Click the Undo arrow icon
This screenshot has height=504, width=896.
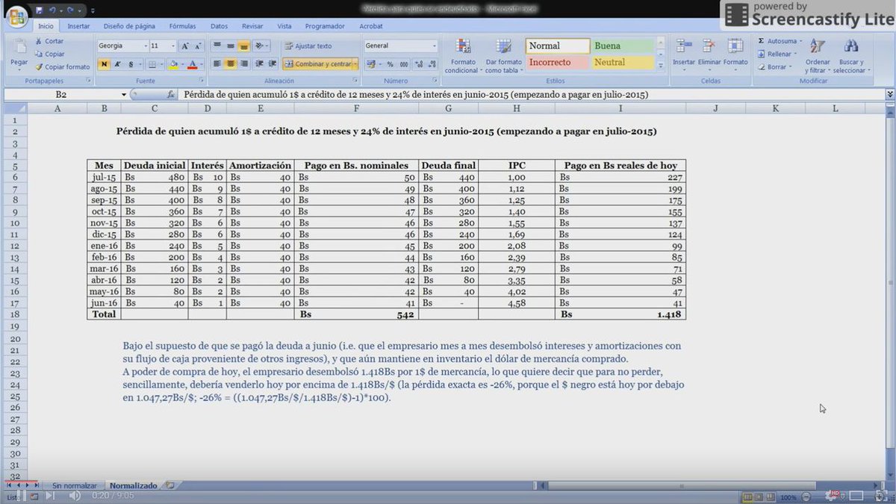pyautogui.click(x=53, y=10)
